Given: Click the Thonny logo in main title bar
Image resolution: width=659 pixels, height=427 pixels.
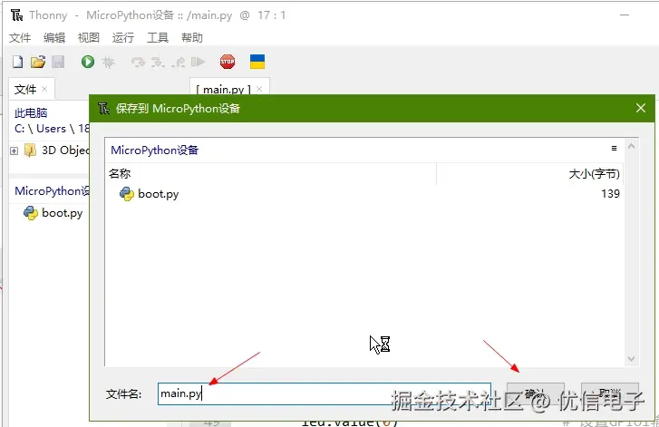Looking at the screenshot, I should [x=17, y=15].
